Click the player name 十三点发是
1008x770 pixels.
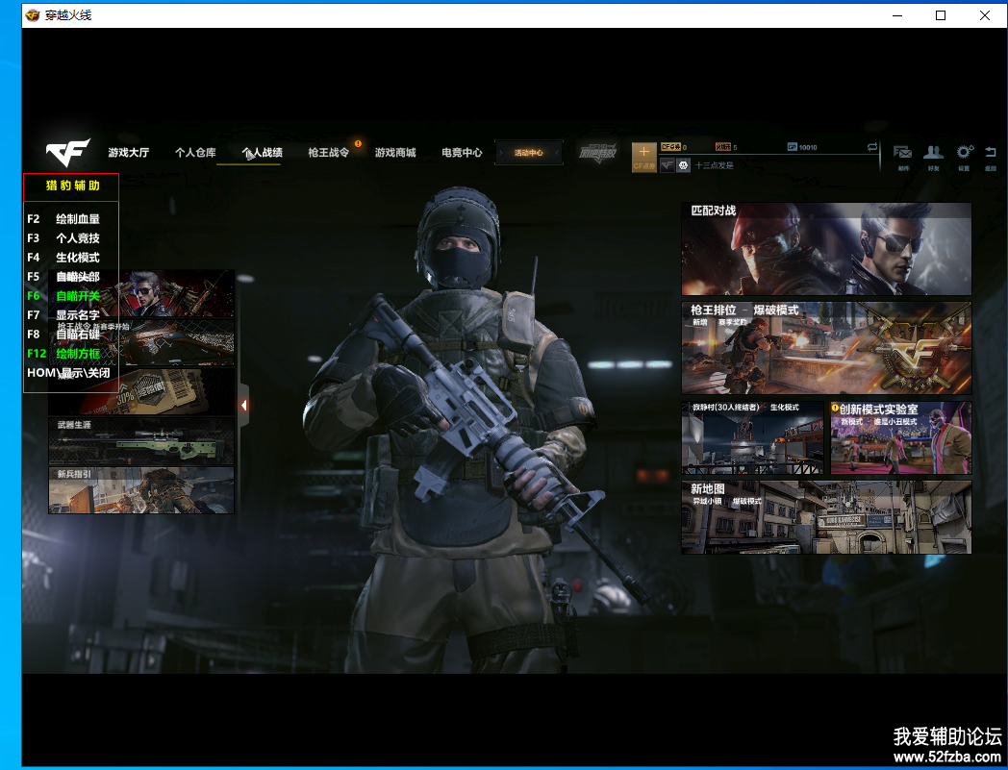715,165
